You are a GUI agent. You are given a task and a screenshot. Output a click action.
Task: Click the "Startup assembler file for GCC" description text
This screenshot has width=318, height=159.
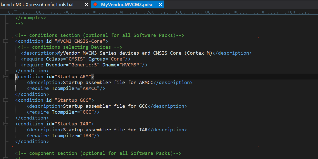tap(105, 106)
